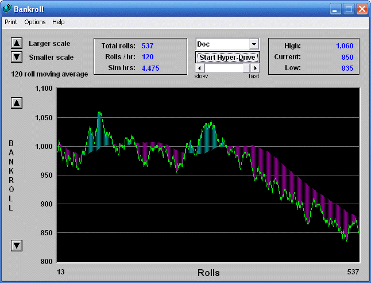Minimize the Bankroll window
Image resolution: width=371 pixels, height=283 pixels.
[x=336, y=9]
